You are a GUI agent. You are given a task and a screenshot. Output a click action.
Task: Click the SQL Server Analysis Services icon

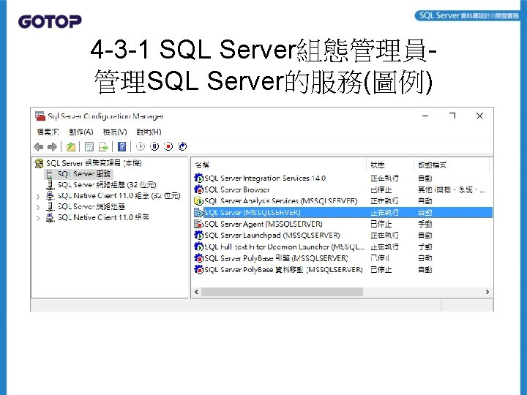[x=198, y=200]
